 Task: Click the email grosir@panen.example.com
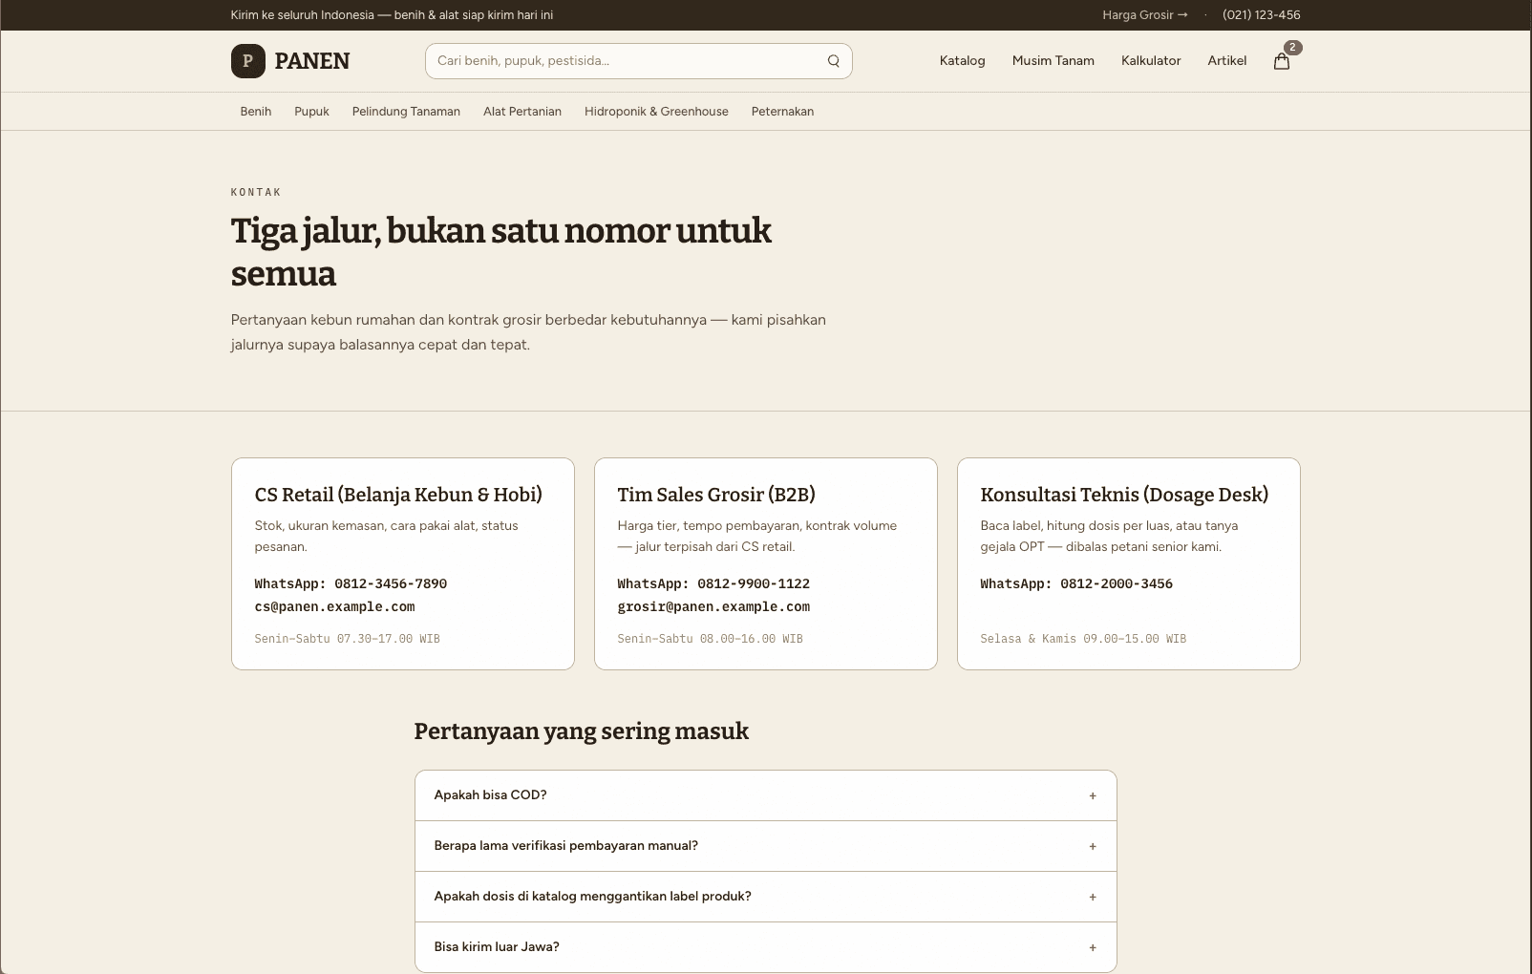tap(713, 606)
